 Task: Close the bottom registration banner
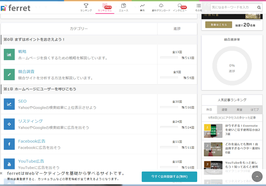(x=1, y=173)
